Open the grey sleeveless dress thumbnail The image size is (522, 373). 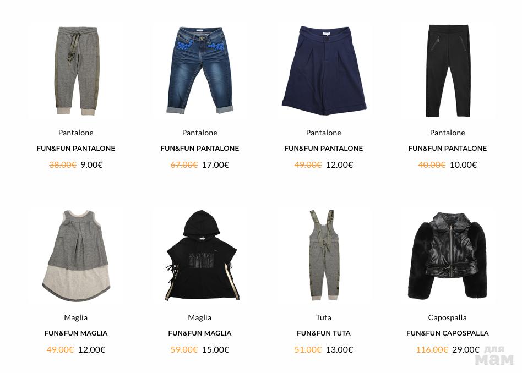(76, 255)
